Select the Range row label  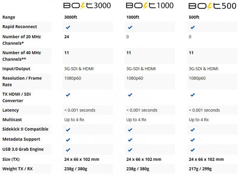pos(9,17)
